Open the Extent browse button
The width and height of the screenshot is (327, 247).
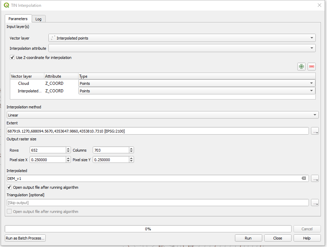coord(315,131)
